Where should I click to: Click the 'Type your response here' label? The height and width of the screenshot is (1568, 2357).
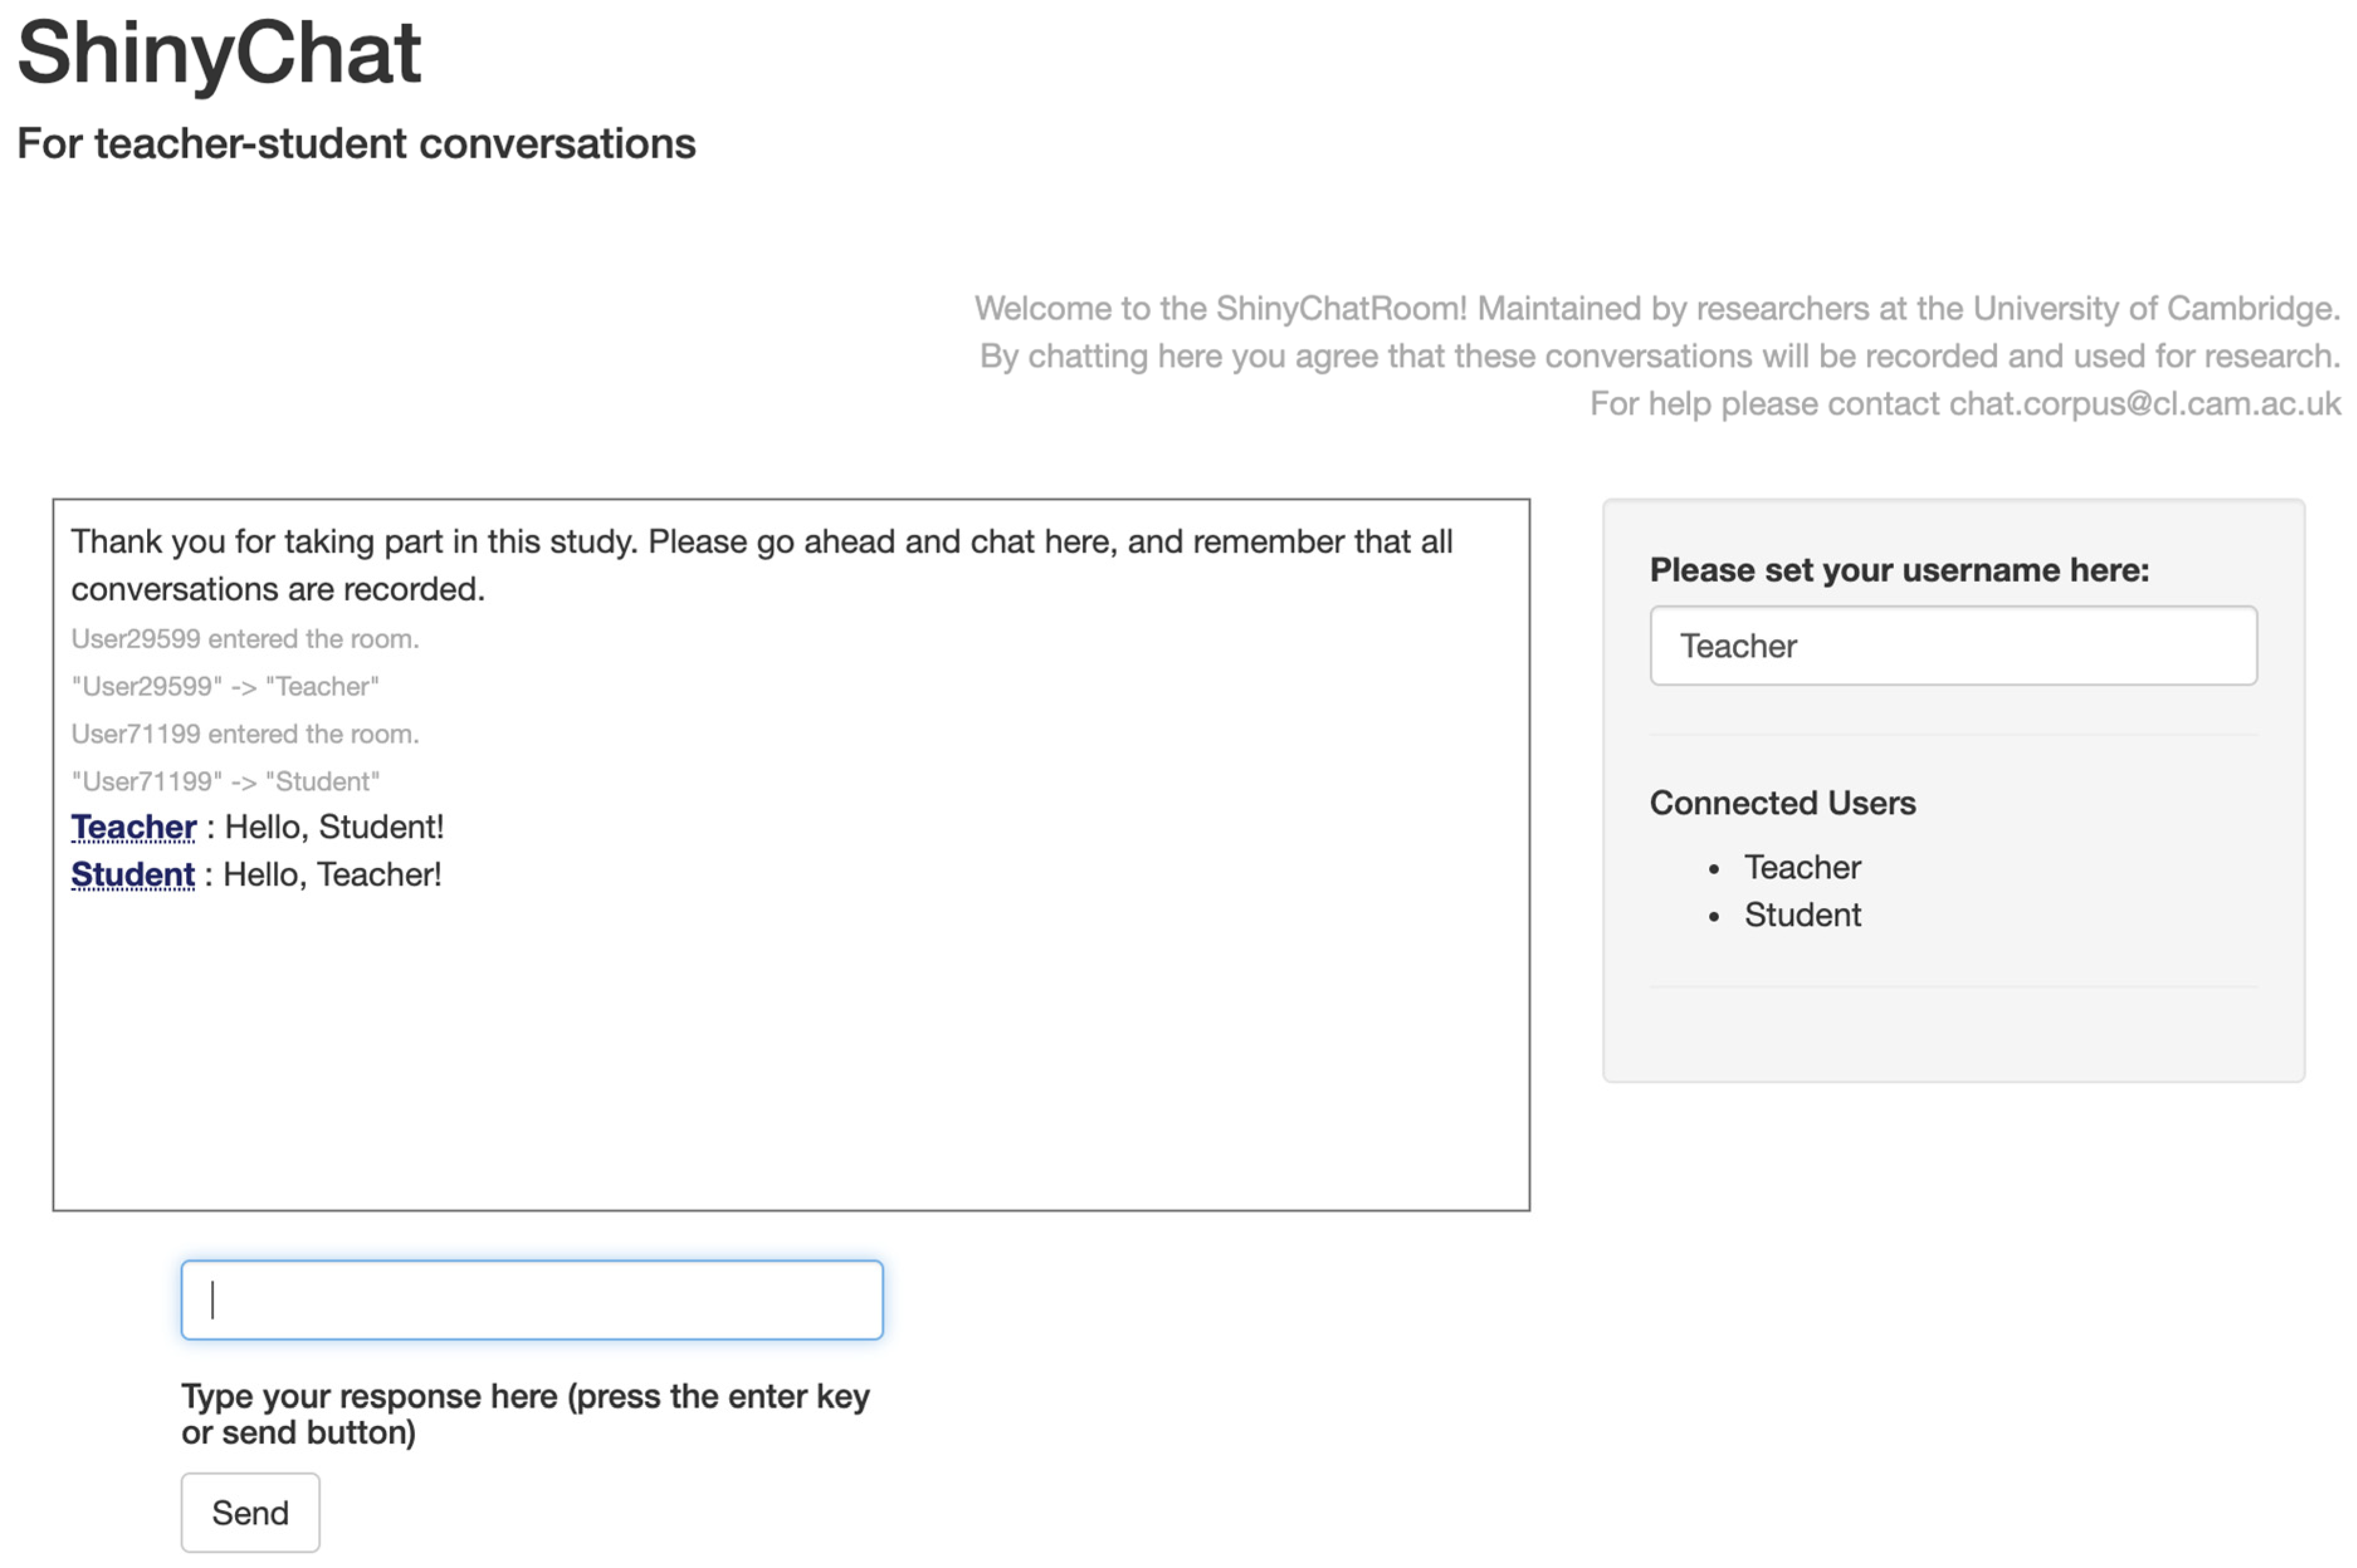[525, 1413]
